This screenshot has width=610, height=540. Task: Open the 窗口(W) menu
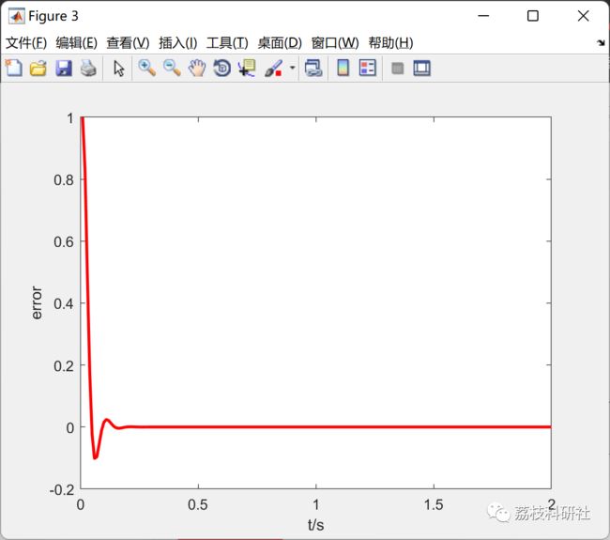pos(335,43)
